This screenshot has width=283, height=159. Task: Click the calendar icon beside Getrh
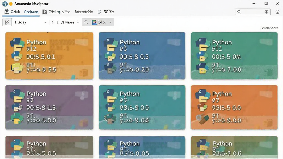pos(7,12)
